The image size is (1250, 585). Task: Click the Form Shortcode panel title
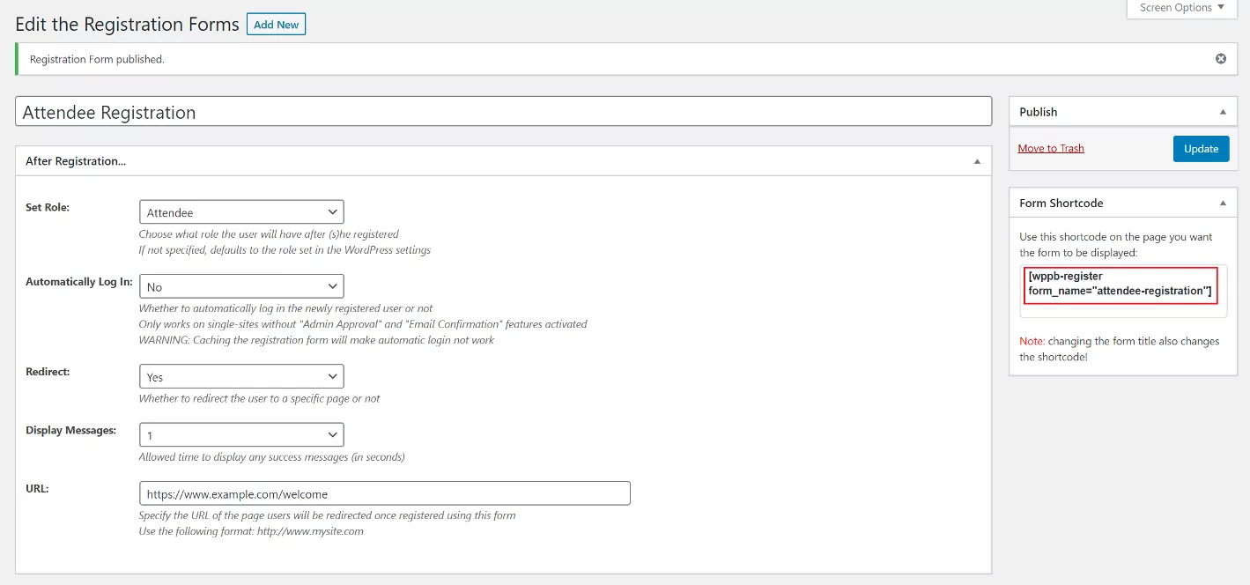(x=1061, y=203)
